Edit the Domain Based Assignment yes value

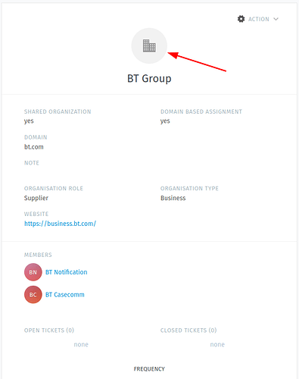(x=165, y=121)
